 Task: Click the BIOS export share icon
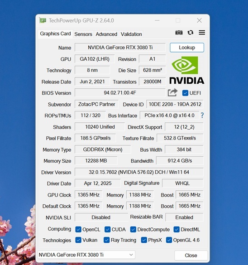(x=172, y=92)
